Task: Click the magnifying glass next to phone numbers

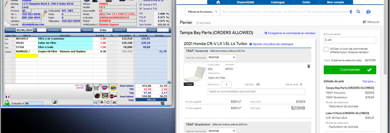Action: (x=45, y=13)
